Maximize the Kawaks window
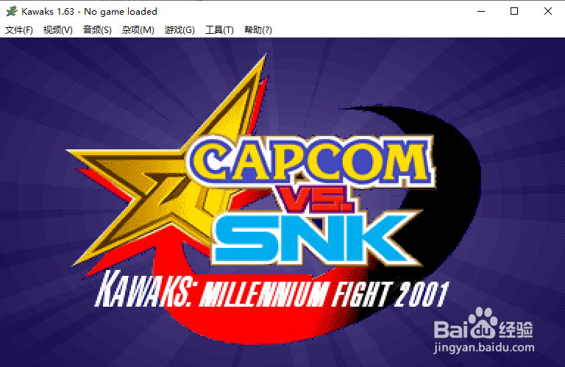Screen dimensions: 565x367 coord(514,11)
